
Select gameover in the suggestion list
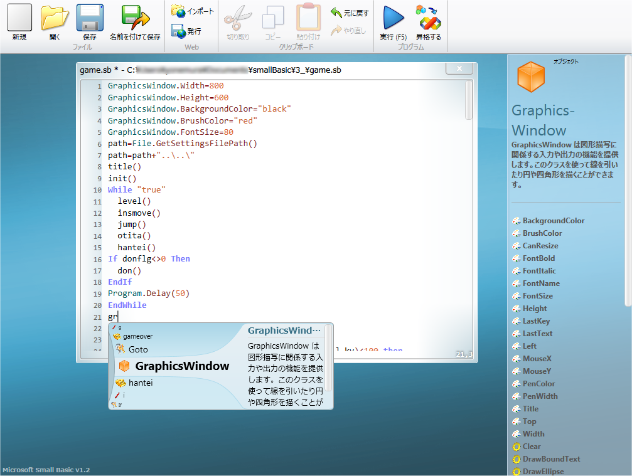click(x=137, y=336)
